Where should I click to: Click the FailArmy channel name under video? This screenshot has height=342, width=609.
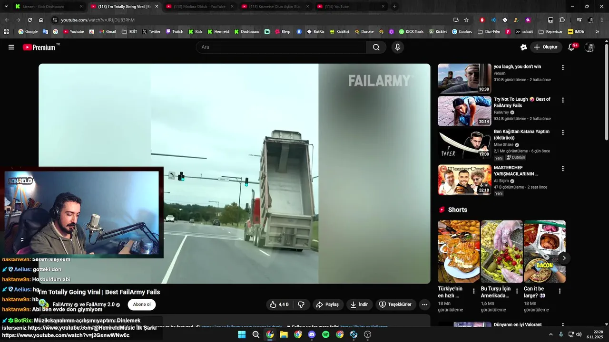[x=62, y=304]
